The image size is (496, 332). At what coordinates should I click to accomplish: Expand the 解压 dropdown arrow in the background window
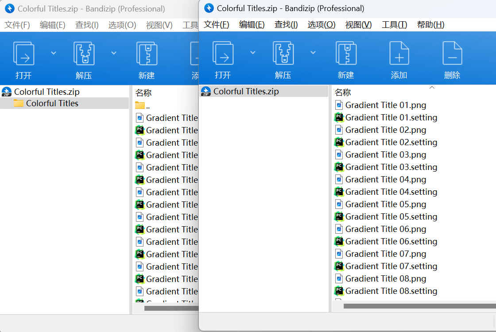tap(114, 53)
